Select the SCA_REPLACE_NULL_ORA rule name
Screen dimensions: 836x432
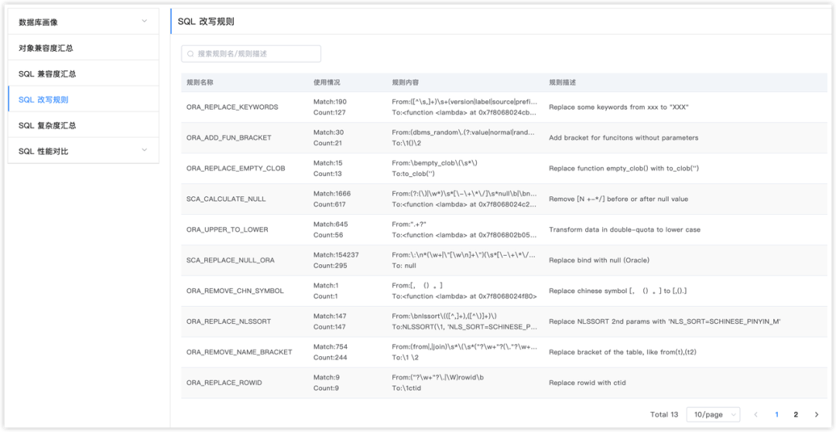tap(231, 260)
